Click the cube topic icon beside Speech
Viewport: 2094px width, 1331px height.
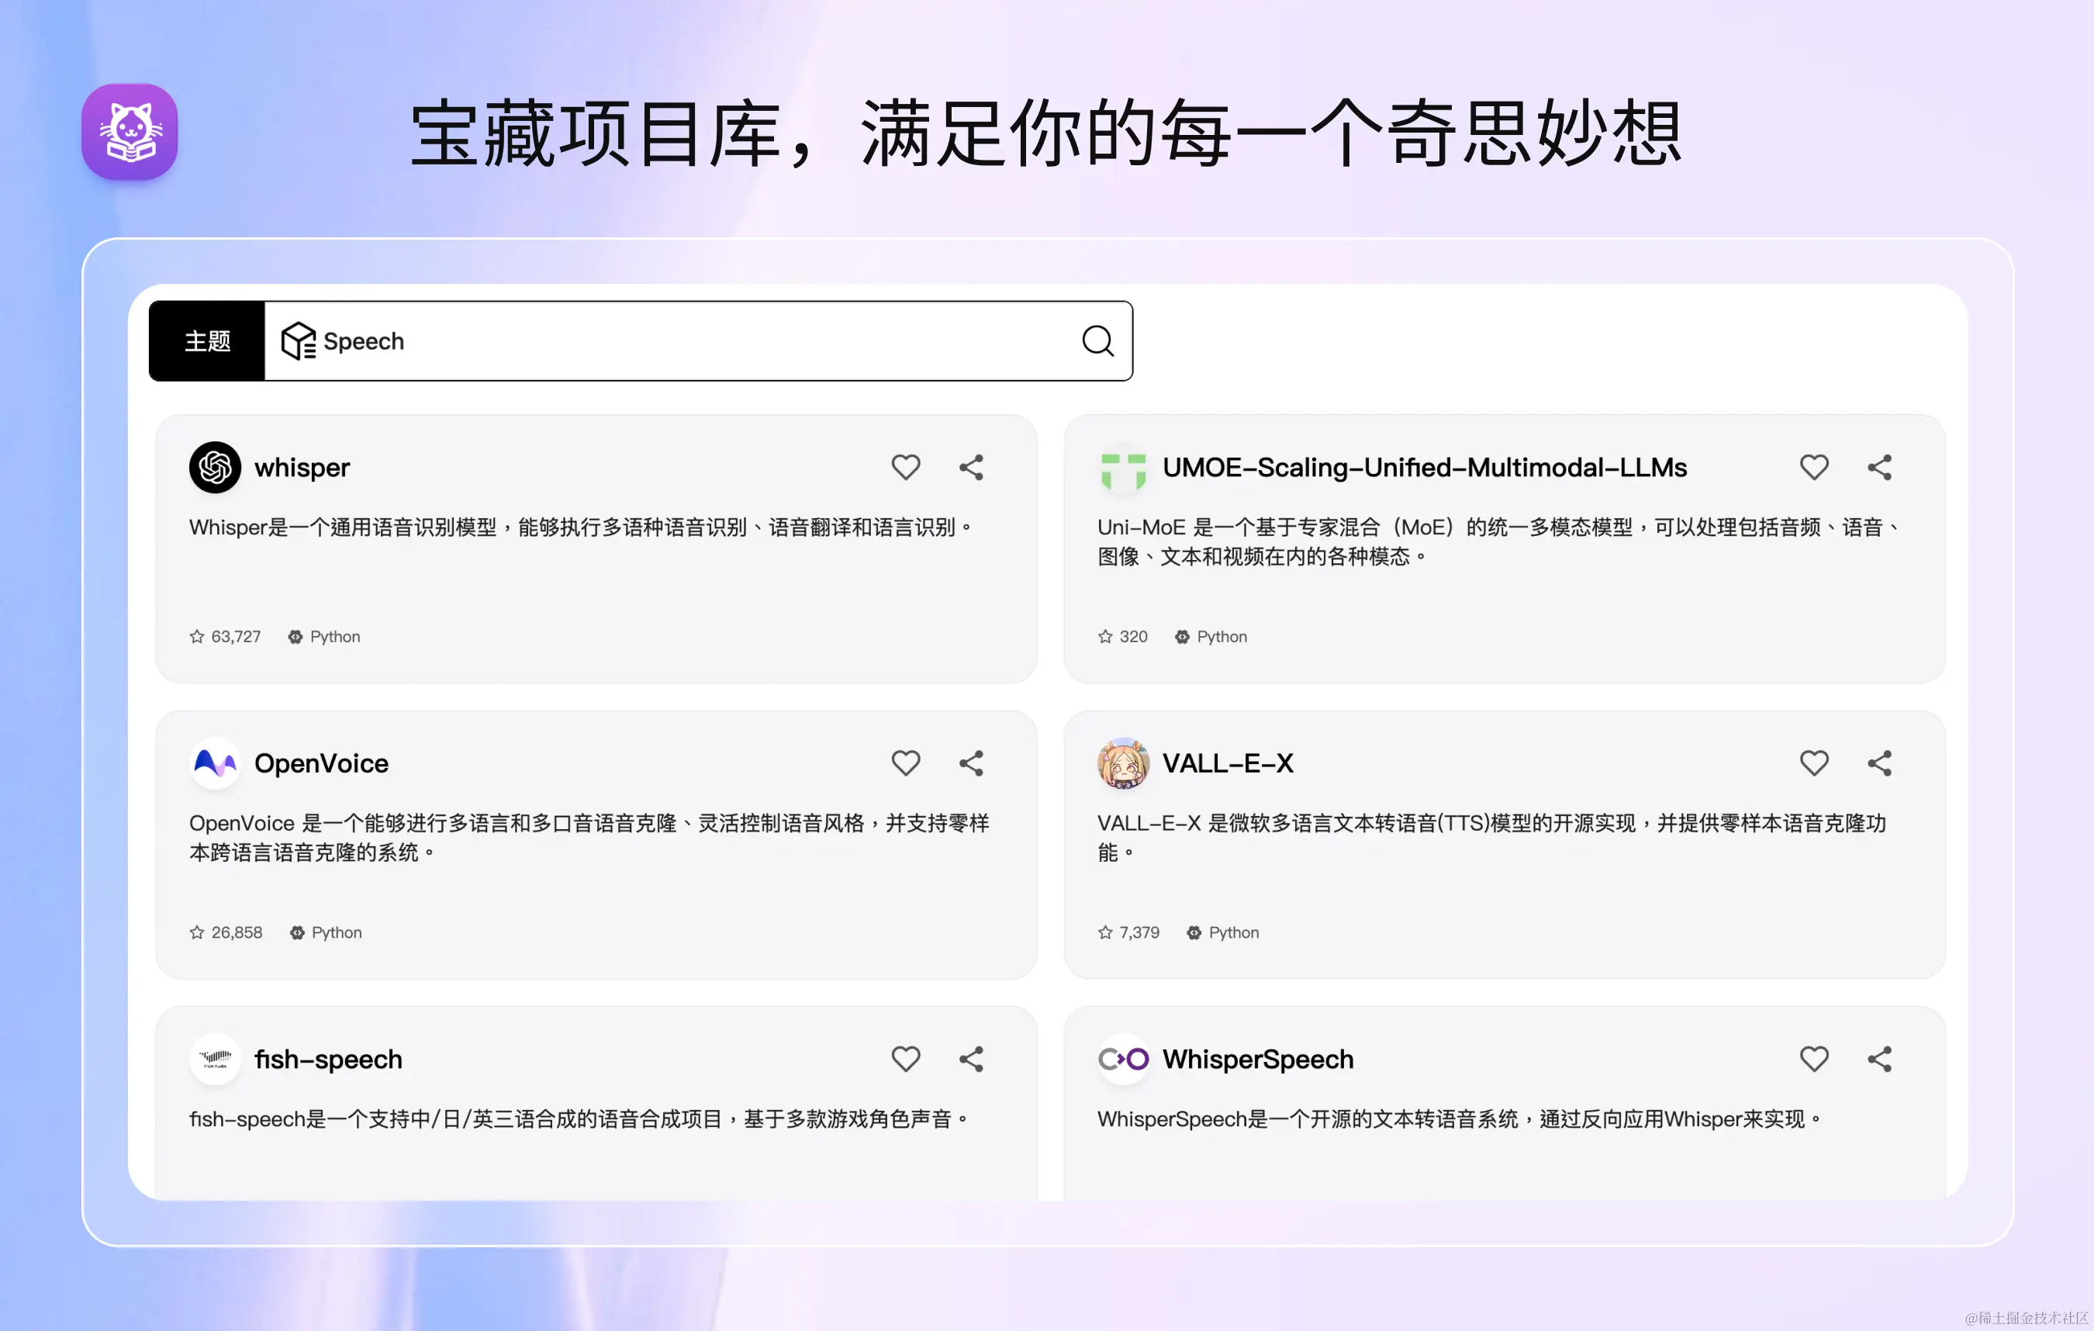pyautogui.click(x=299, y=341)
